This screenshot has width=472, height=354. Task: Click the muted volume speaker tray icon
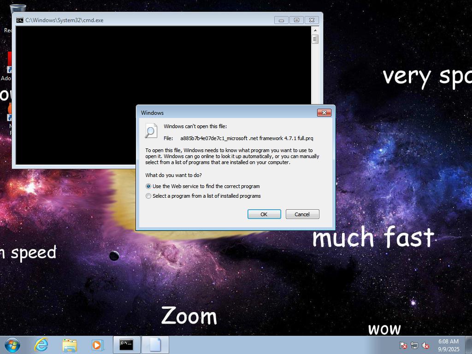pyautogui.click(x=426, y=345)
